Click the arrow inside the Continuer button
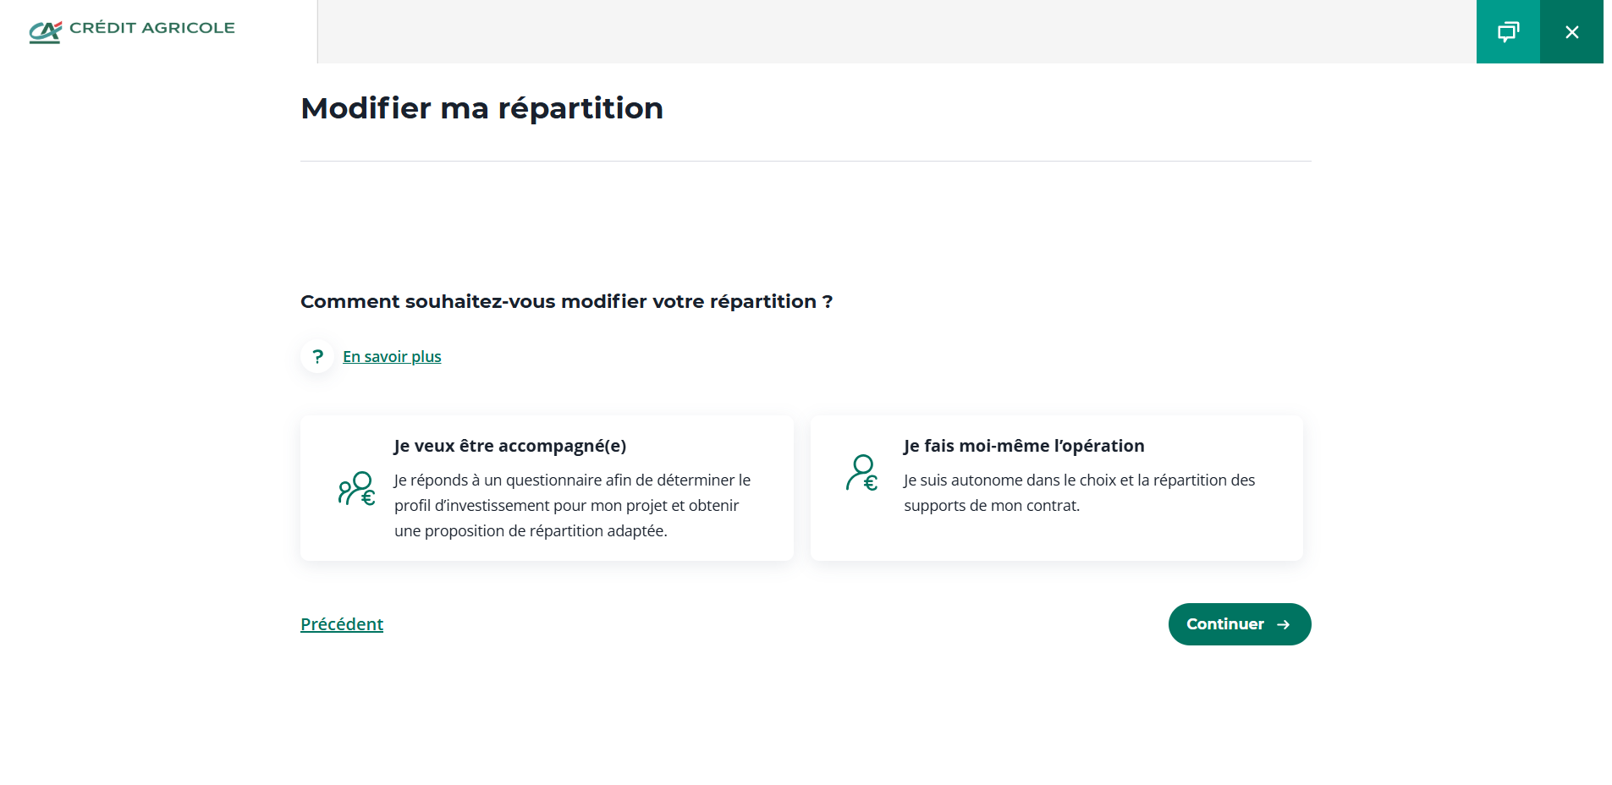 point(1284,624)
